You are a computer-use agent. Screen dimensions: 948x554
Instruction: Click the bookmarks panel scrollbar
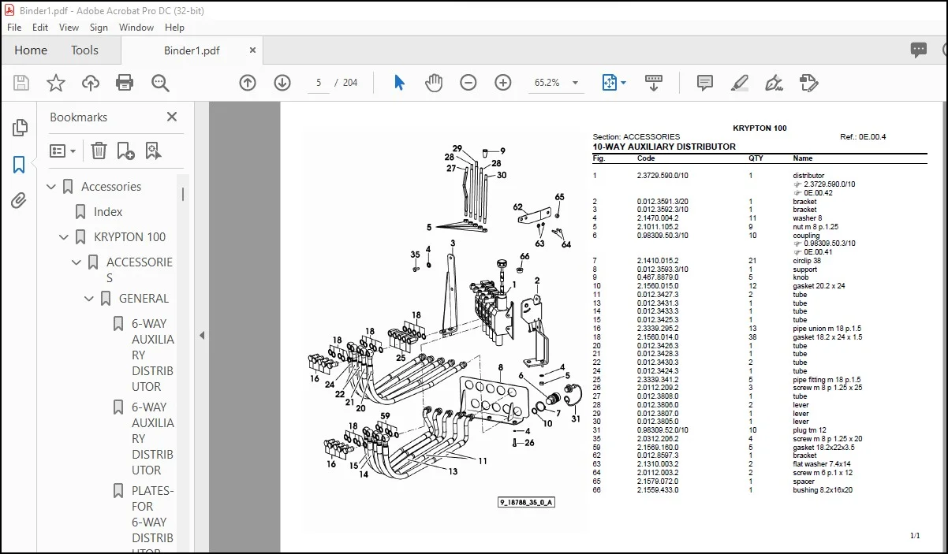pos(184,195)
